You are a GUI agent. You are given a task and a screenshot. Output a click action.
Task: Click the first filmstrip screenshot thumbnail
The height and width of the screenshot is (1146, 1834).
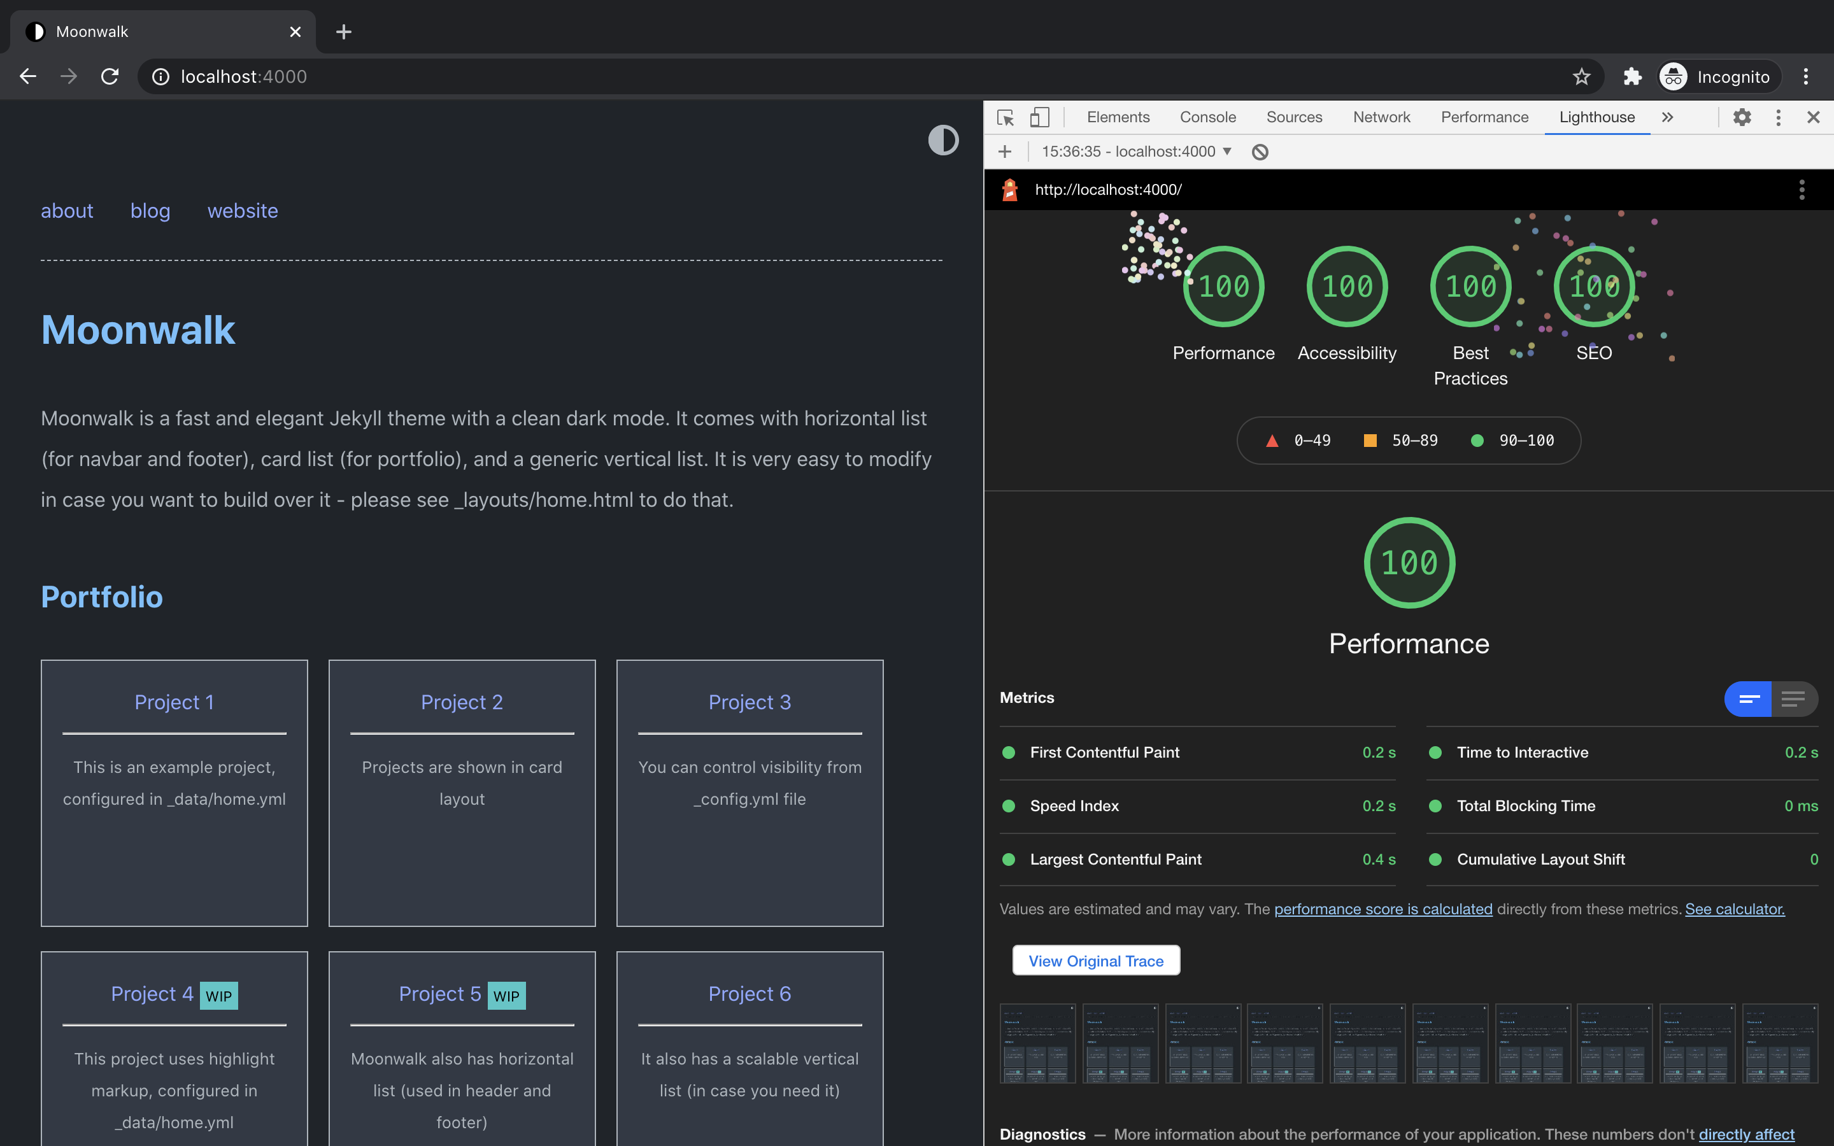pyautogui.click(x=1037, y=1043)
